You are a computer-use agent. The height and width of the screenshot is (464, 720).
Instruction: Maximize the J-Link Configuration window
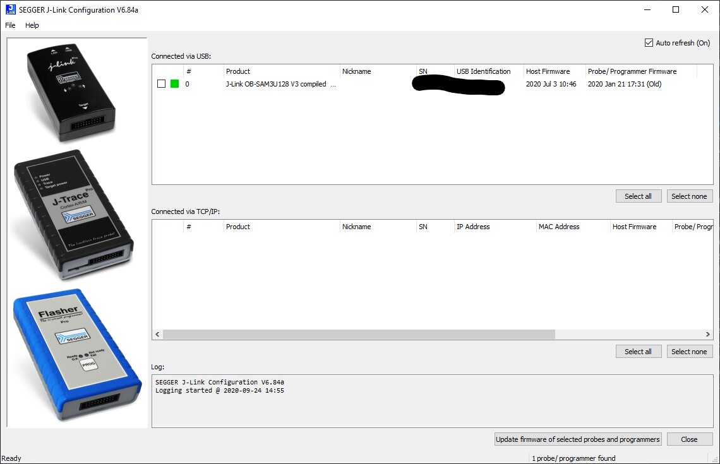click(x=675, y=9)
